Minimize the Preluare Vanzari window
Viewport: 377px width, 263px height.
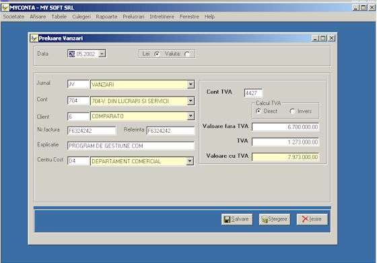315,38
